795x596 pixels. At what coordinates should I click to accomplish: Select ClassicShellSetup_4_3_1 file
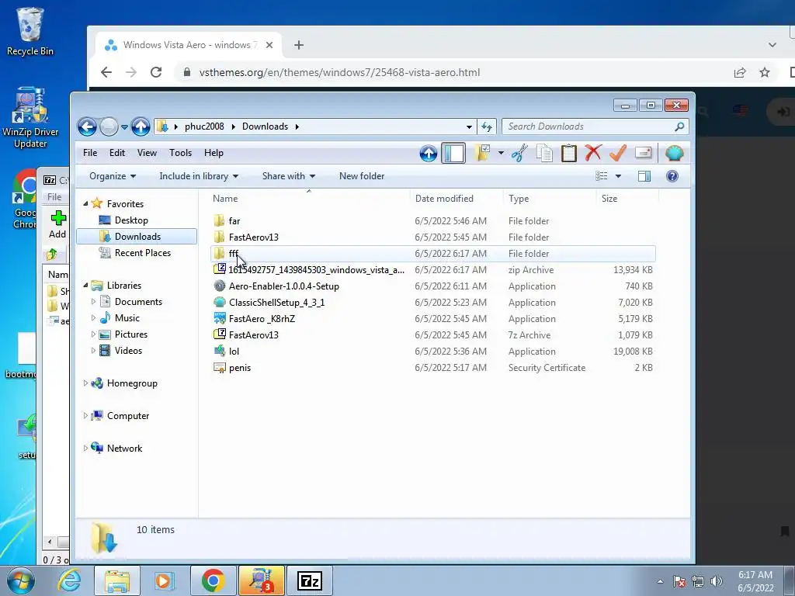point(433,302)
